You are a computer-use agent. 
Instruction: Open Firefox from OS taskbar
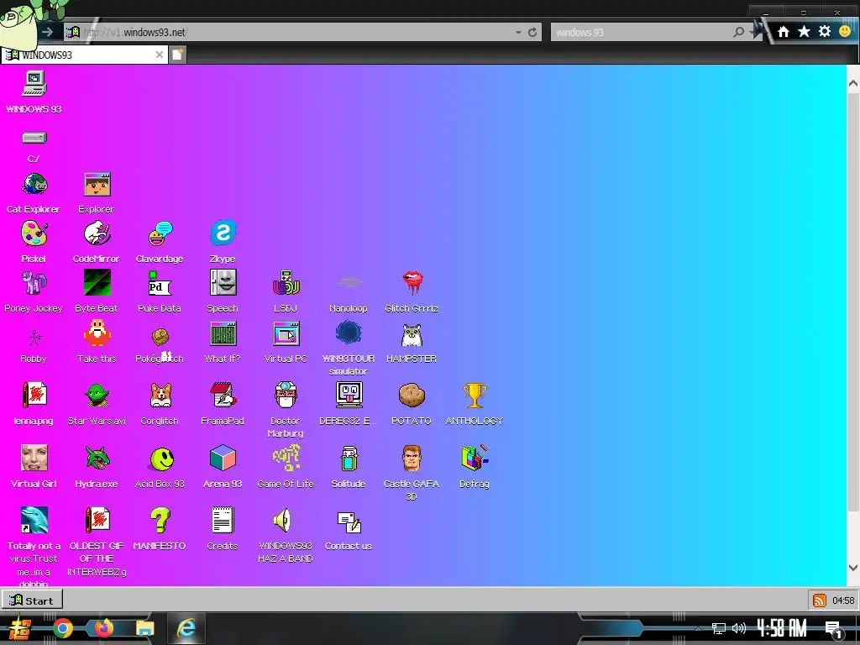pyautogui.click(x=103, y=628)
